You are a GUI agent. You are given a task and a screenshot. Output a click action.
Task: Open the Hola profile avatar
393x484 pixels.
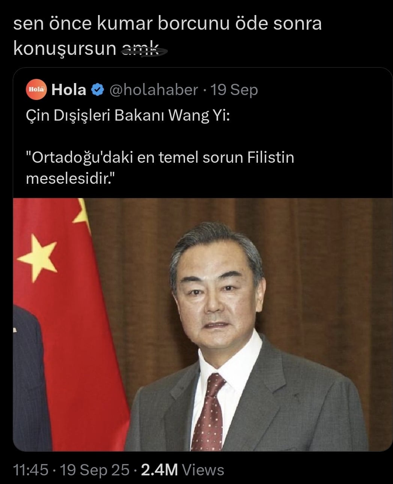coord(36,90)
